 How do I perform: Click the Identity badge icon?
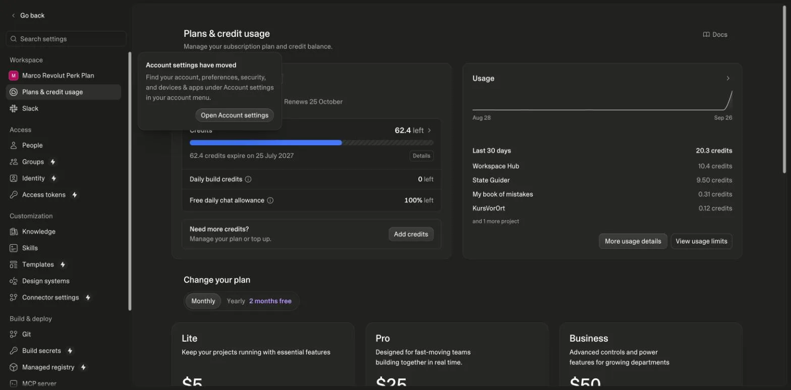[x=14, y=179]
